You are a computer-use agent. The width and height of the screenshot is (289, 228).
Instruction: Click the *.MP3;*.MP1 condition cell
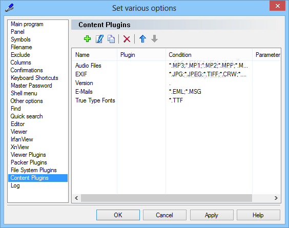tap(208, 66)
